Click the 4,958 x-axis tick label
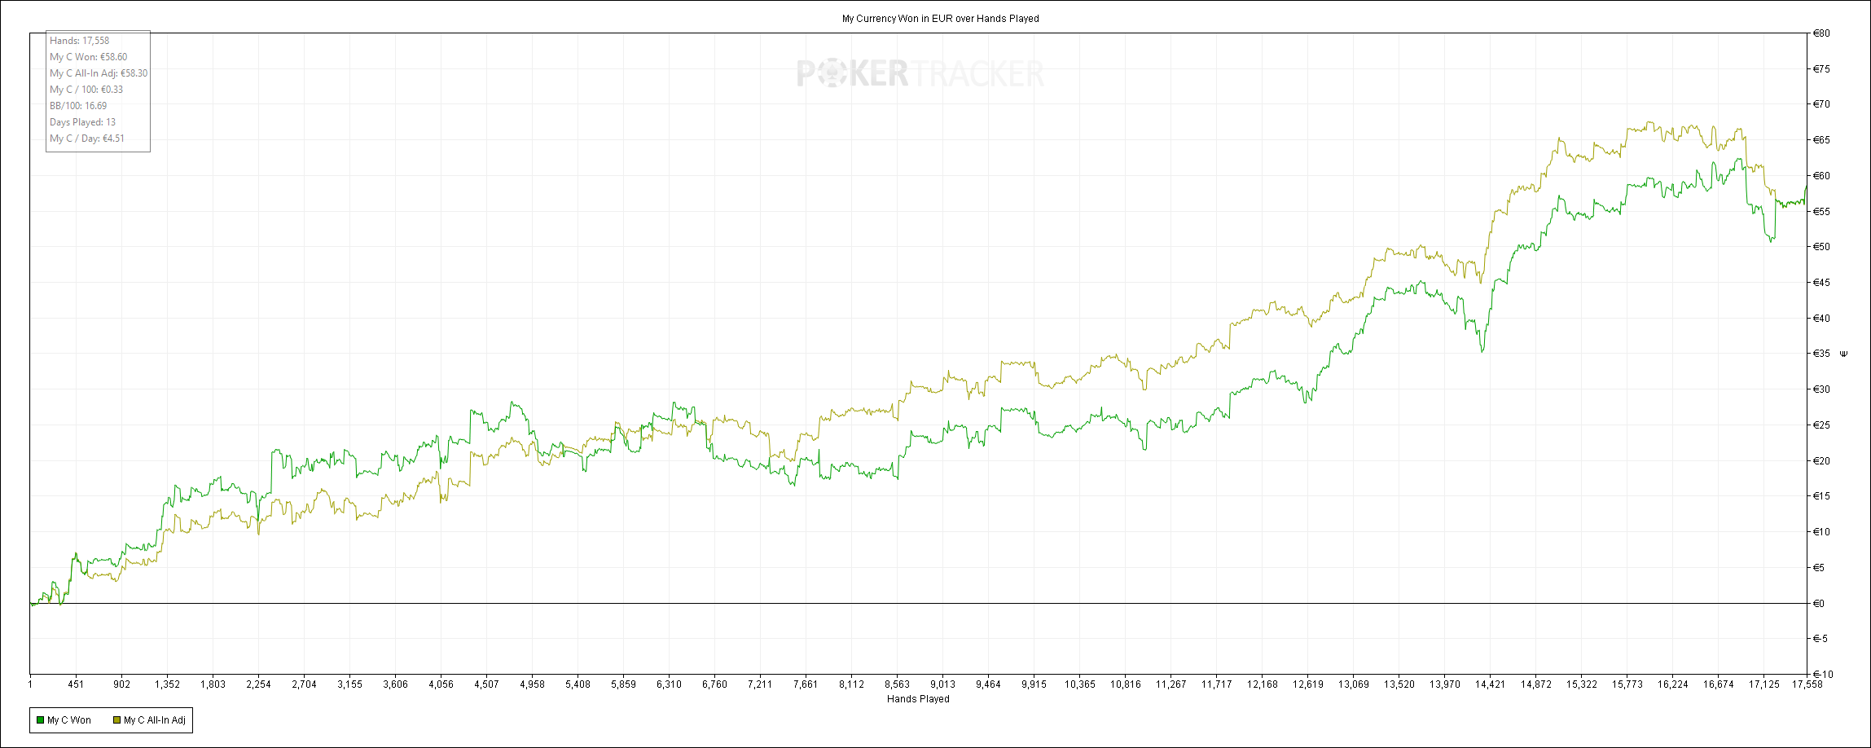 pyautogui.click(x=532, y=684)
